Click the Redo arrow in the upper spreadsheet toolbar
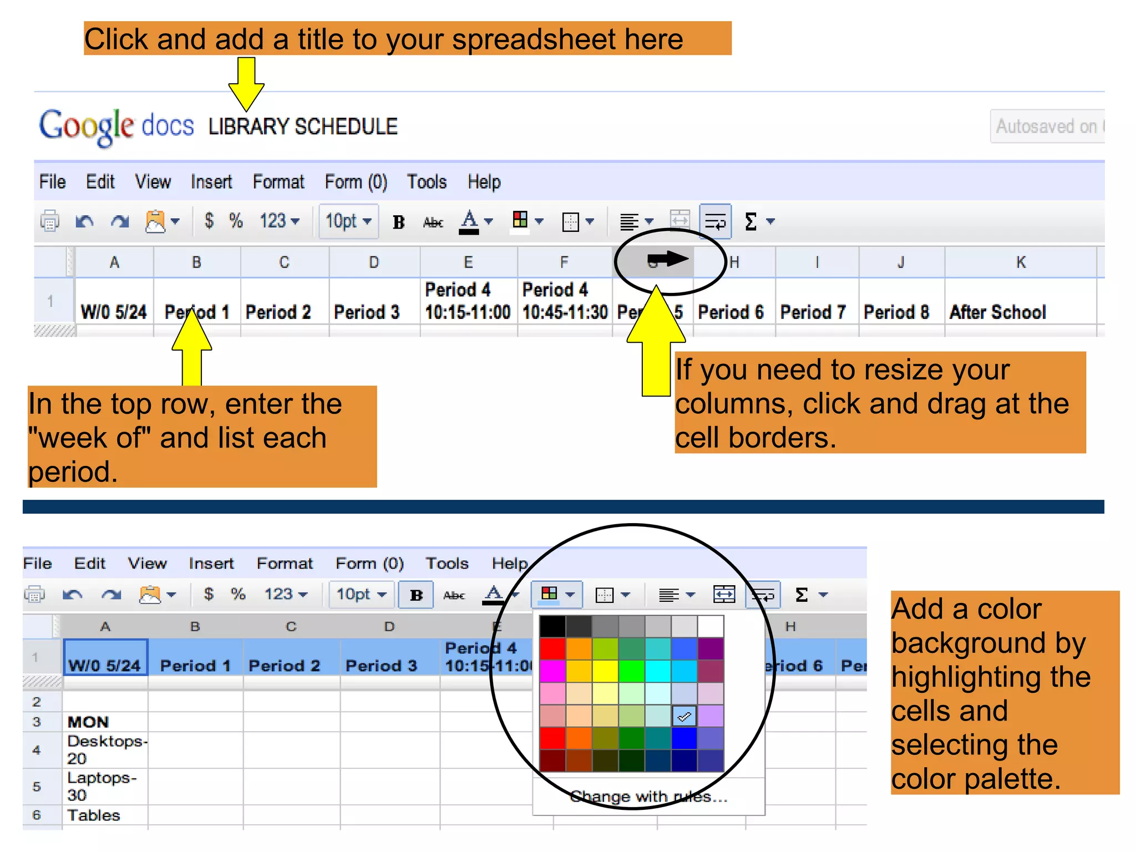1136x852 pixels. pyautogui.click(x=120, y=222)
